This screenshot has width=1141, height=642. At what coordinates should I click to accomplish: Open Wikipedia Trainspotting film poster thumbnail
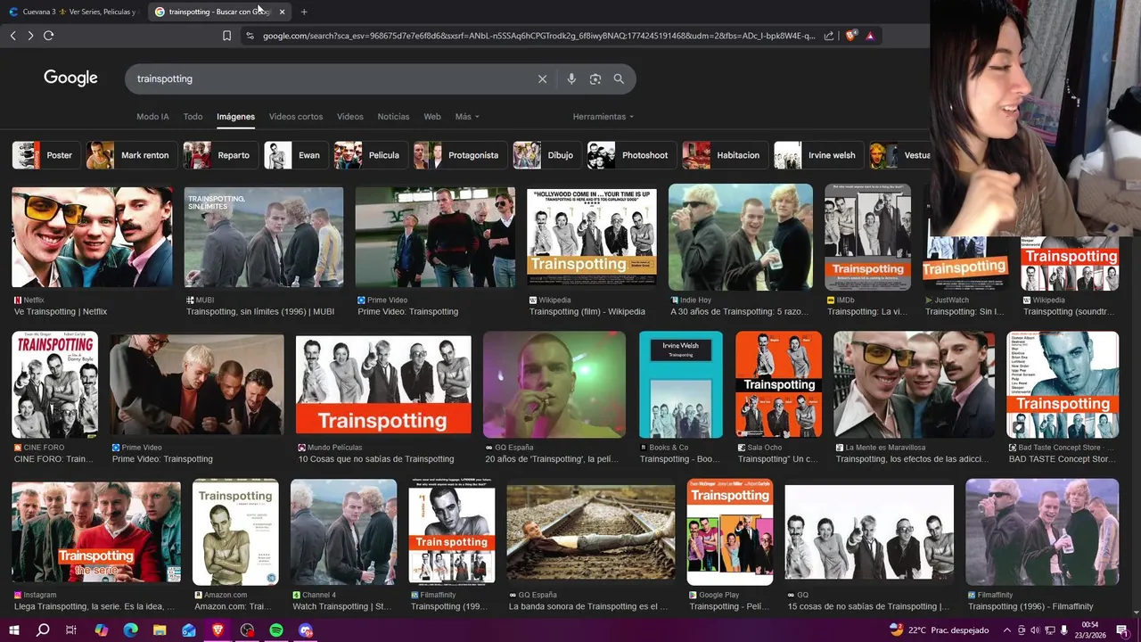point(592,237)
